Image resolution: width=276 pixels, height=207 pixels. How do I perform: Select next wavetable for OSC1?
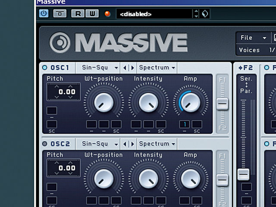(132, 68)
